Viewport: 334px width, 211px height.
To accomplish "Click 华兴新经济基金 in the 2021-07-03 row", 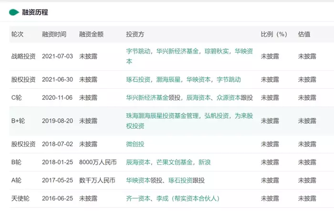I will 178,51.
